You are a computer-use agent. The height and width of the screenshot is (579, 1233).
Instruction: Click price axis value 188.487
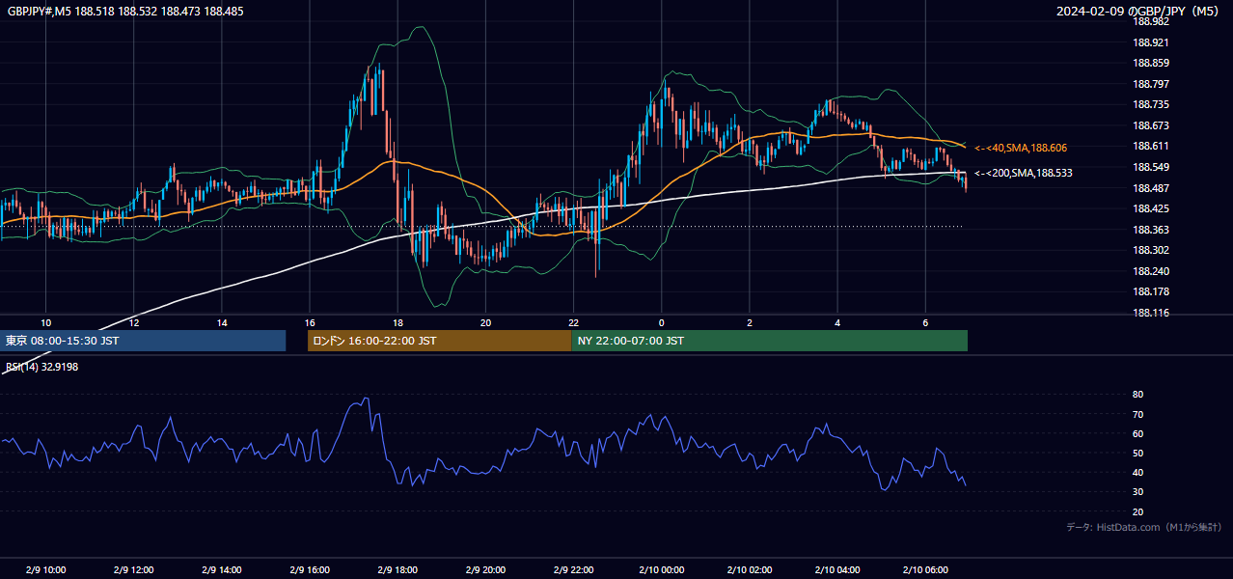[1150, 188]
